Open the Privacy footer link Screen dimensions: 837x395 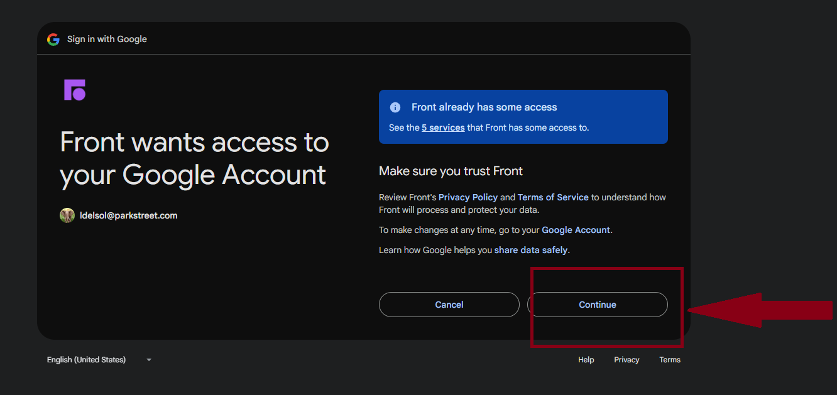tap(626, 360)
